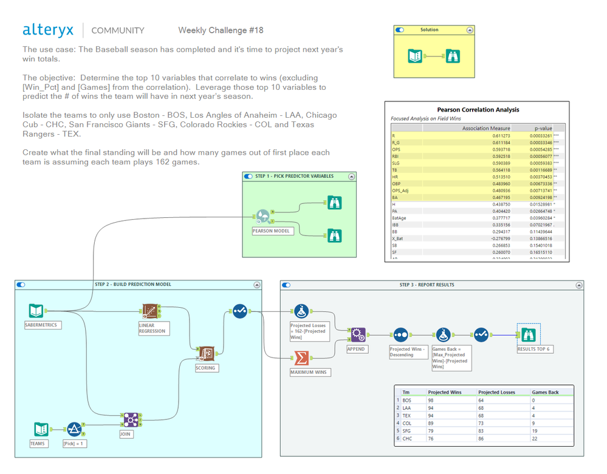Screen dimensions: 607x474
Task: Open the Results Top 6 browse tool
Action: click(x=529, y=334)
